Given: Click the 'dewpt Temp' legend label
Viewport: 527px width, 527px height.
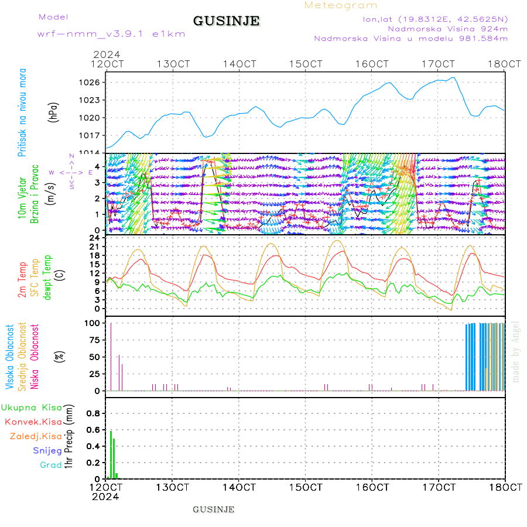Looking at the screenshot, I should (x=47, y=278).
